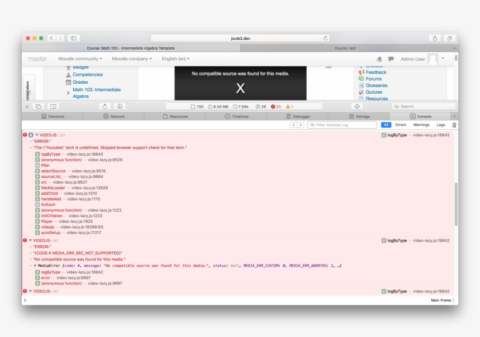Viewport: 480px width, 337px height.
Task: Open Safari's Share button
Action: (435, 38)
